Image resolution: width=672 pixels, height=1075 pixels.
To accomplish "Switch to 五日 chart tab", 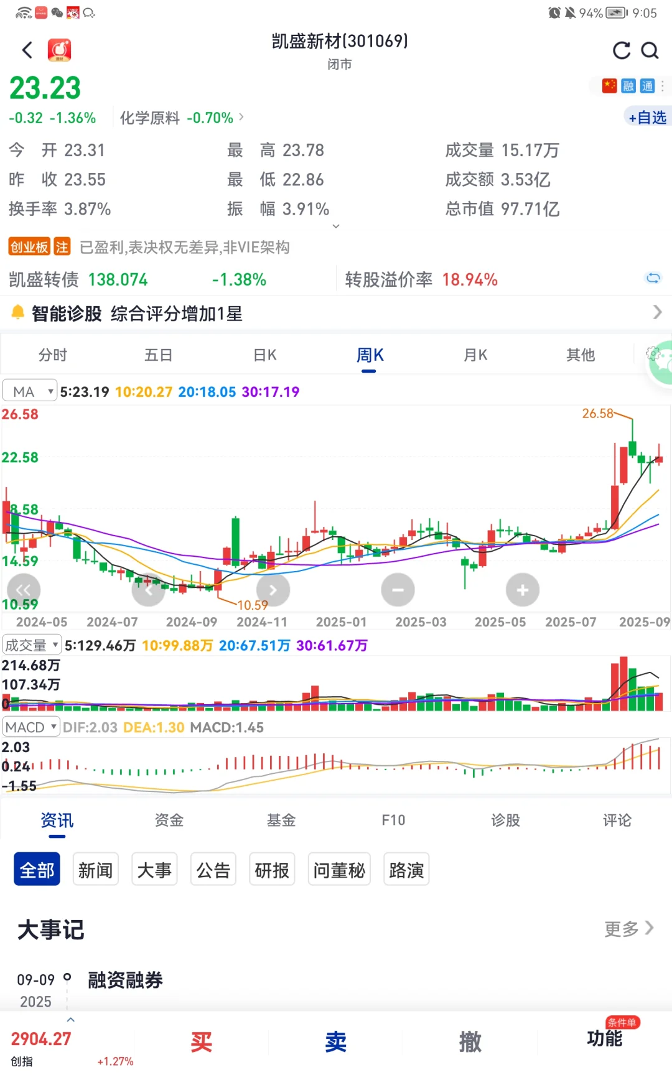I will [x=158, y=355].
